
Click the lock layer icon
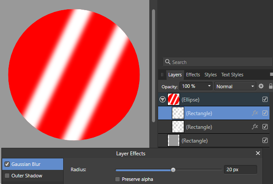click(271, 86)
